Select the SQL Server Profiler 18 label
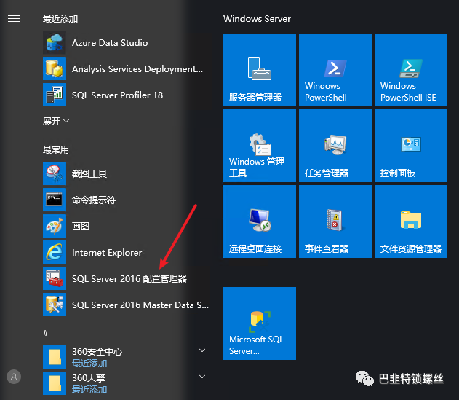The image size is (459, 400). 117,95
